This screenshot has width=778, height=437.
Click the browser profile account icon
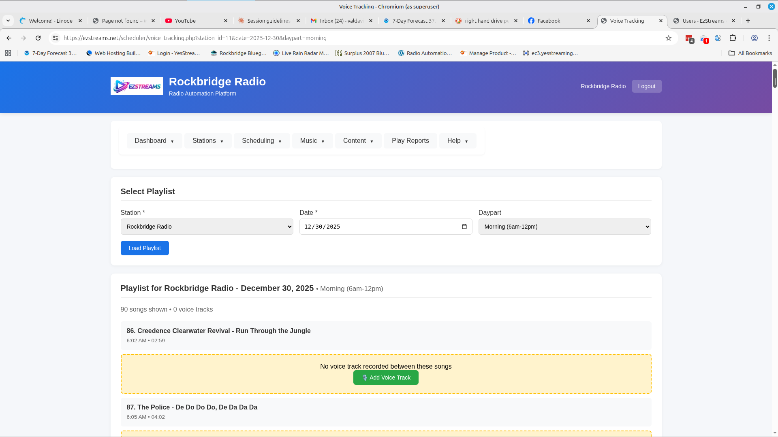point(754,38)
